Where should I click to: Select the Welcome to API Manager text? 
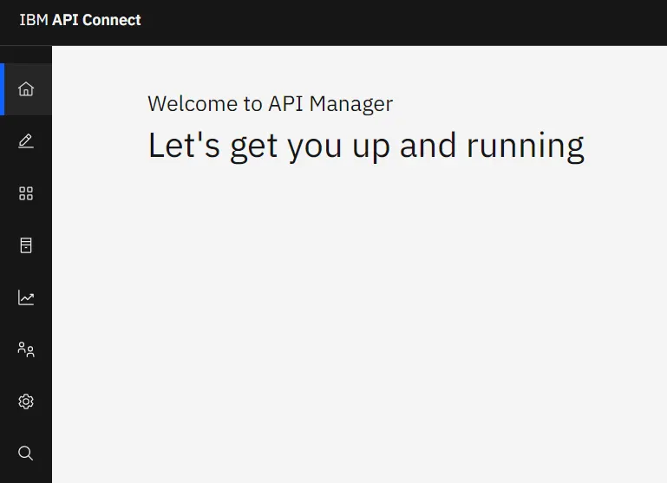[270, 104]
